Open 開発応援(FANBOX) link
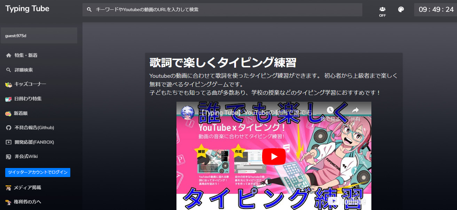 pyautogui.click(x=34, y=142)
